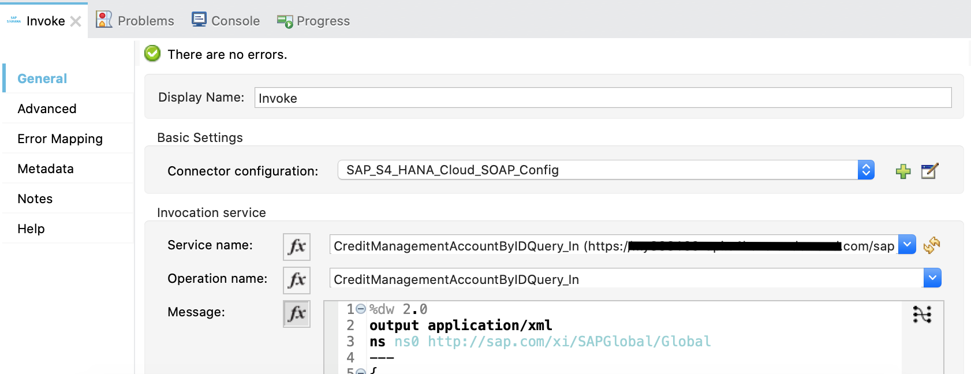Viewport: 971px width, 374px height.
Task: Click the '%dw 2.0' code line
Action: coord(398,309)
